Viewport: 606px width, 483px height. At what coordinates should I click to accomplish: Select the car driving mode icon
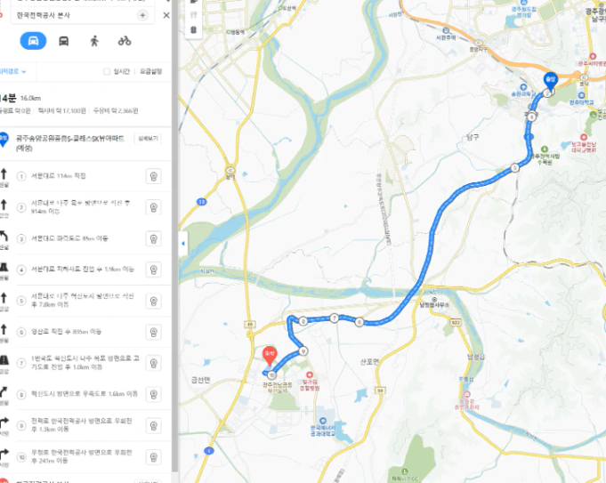pyautogui.click(x=33, y=41)
